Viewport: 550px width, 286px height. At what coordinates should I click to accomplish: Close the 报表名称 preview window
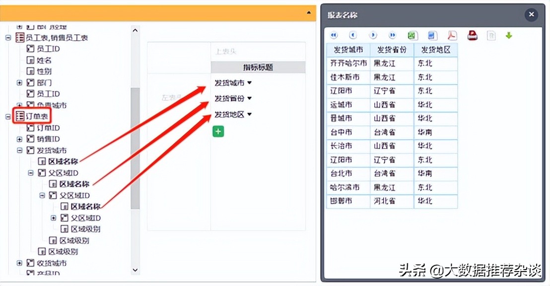point(531,14)
